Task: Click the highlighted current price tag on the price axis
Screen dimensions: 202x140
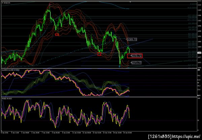Action: pyautogui.click(x=199, y=53)
